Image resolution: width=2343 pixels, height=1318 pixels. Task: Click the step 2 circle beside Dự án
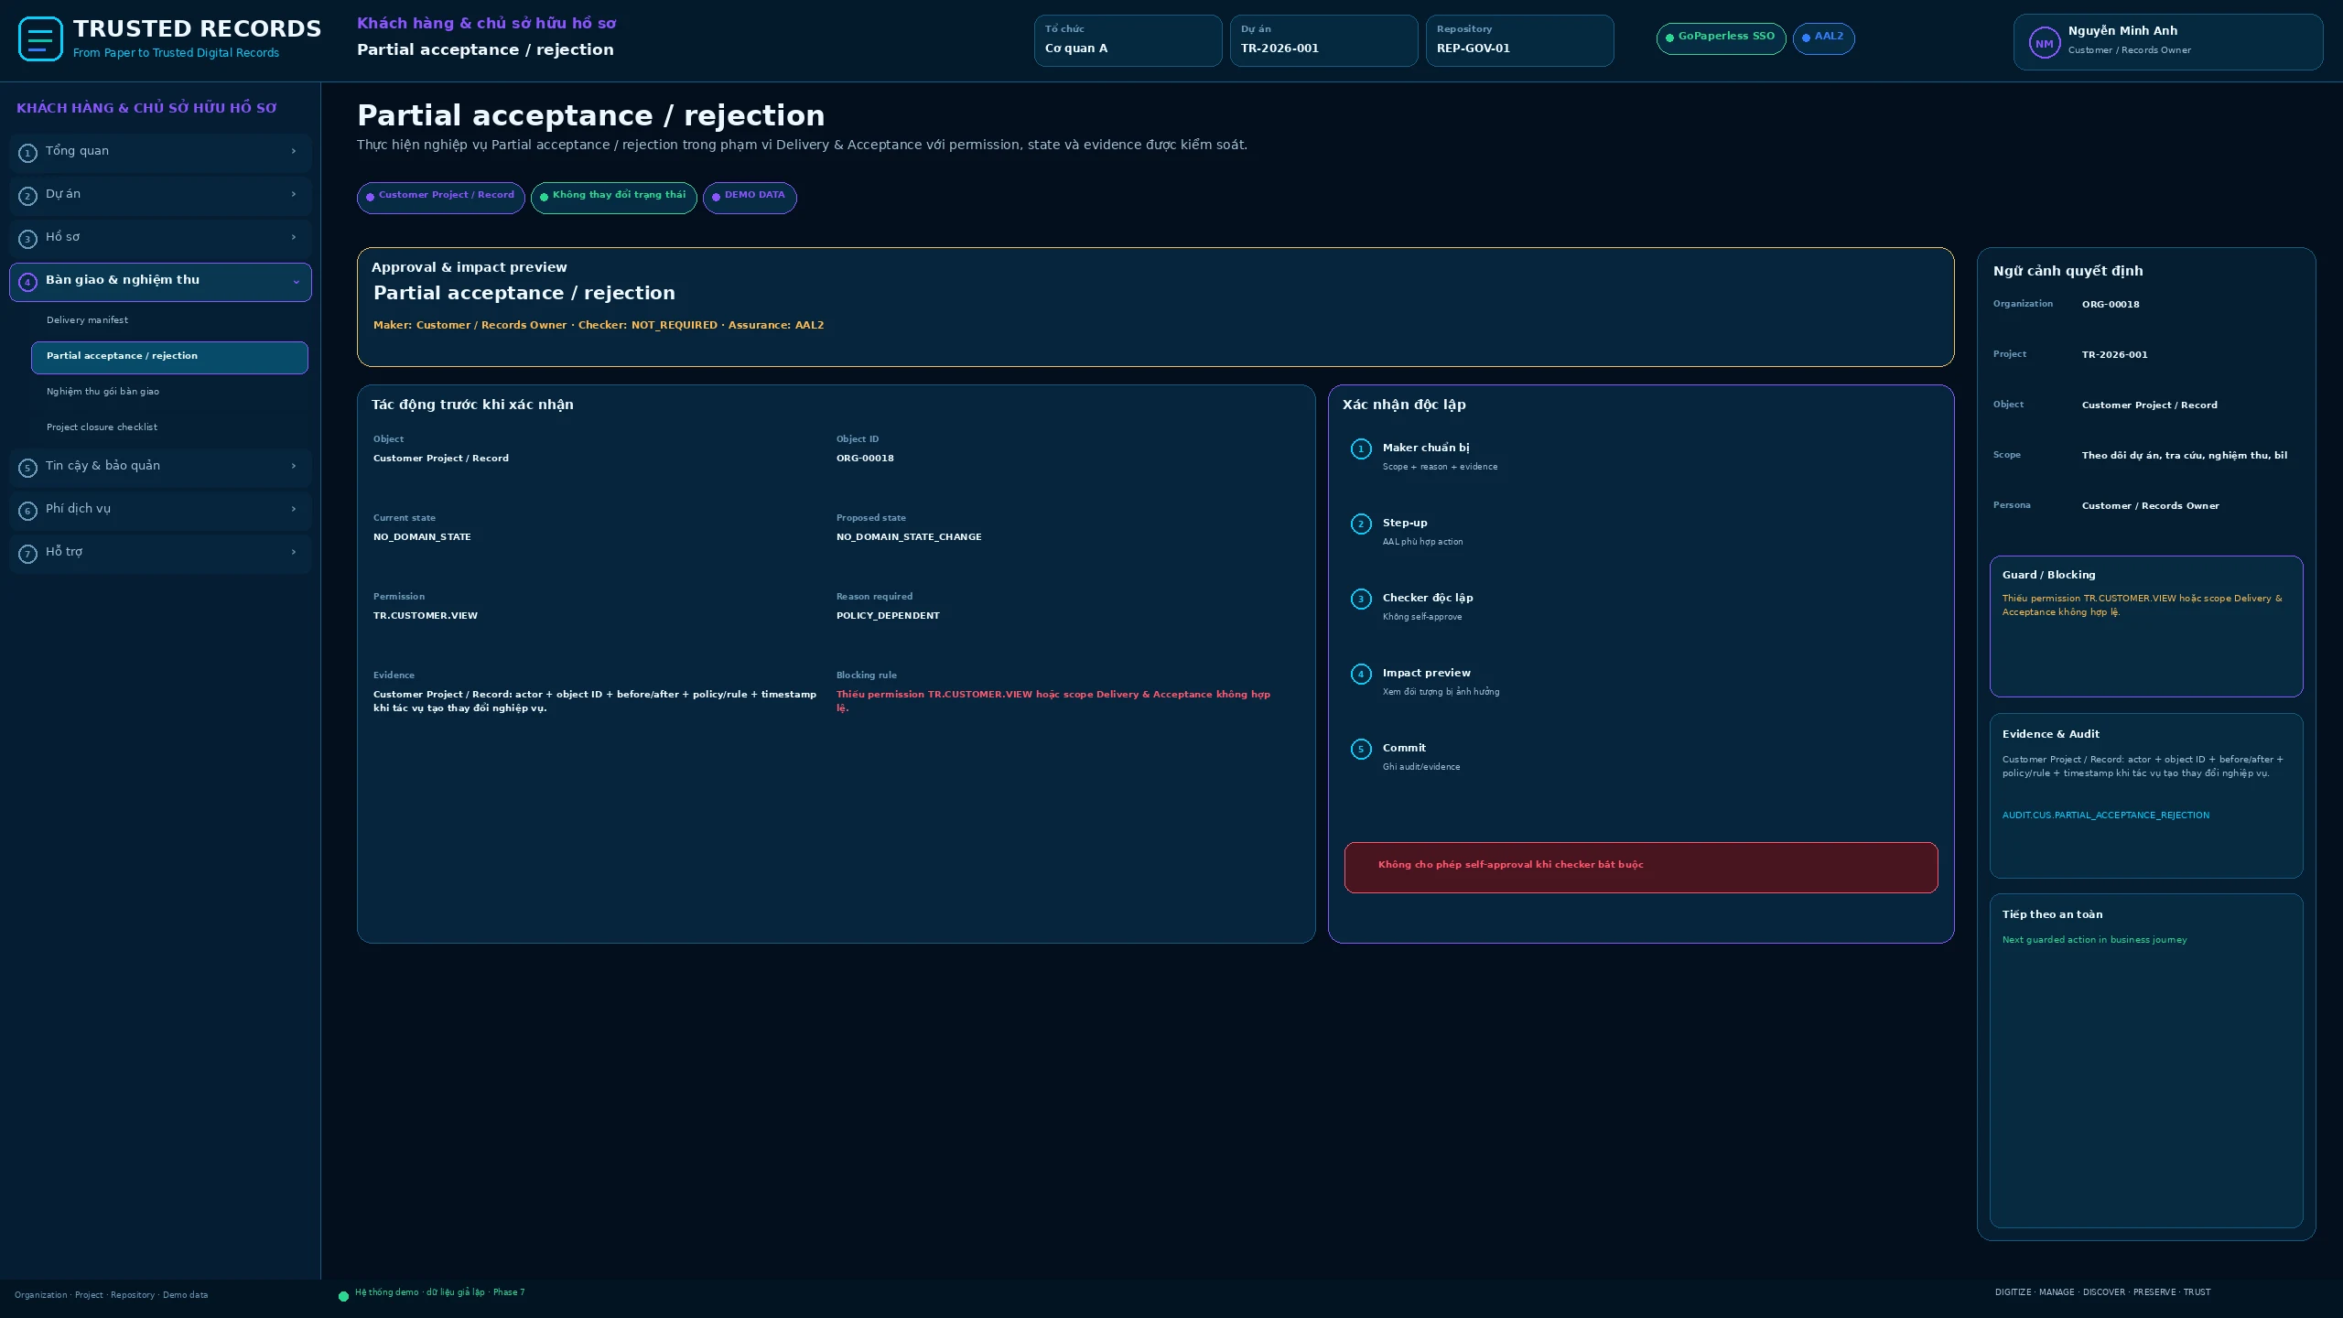click(27, 196)
